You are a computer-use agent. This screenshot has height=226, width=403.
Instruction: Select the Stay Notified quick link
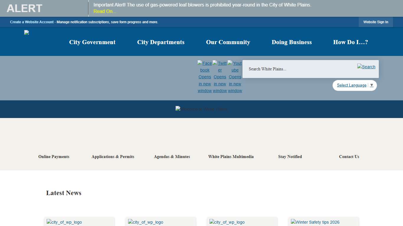pos(290,157)
